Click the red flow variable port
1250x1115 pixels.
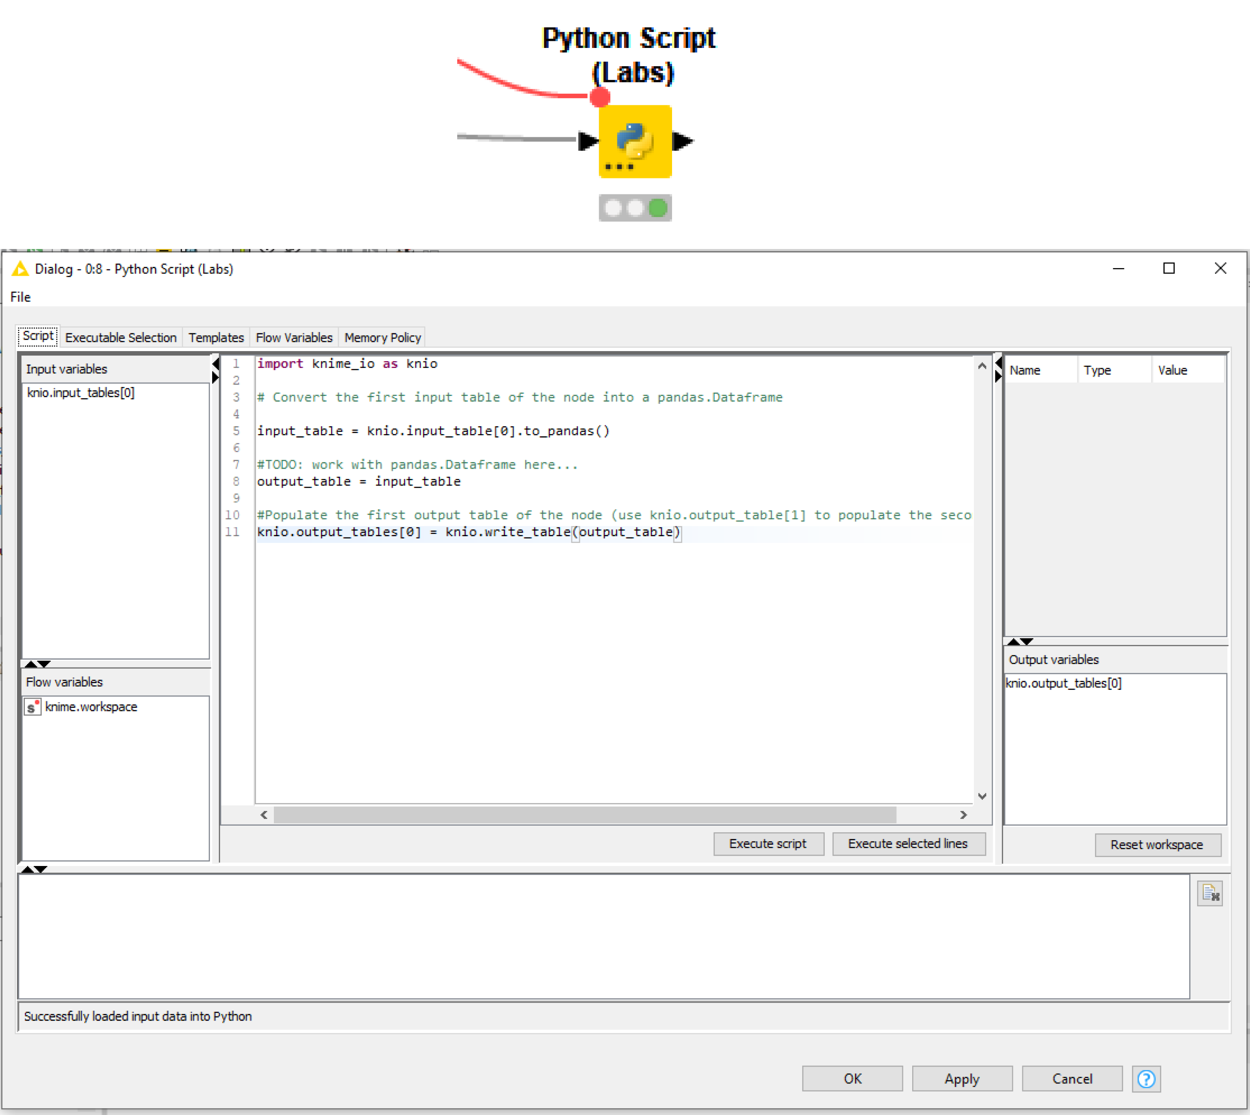(600, 97)
